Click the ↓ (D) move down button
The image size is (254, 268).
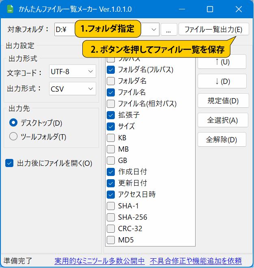(222, 81)
